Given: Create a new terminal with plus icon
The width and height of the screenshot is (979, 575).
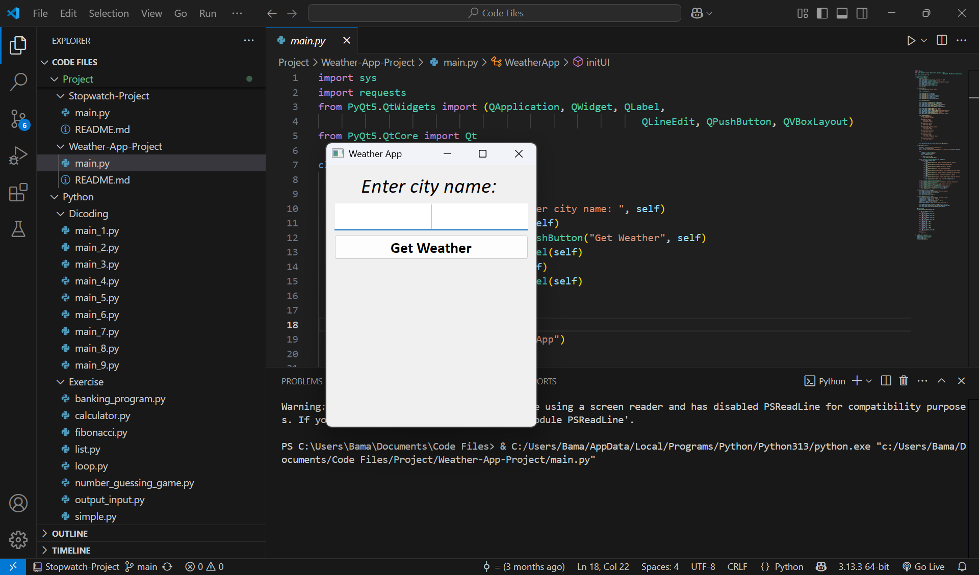Looking at the screenshot, I should click(857, 381).
